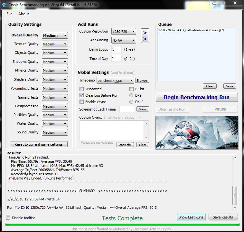Click Custom Cvars scrollbar up arrow

pos(146,124)
